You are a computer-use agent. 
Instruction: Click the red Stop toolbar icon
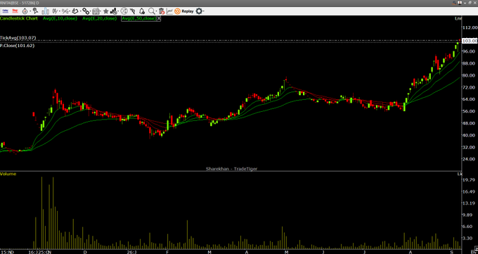15,11
